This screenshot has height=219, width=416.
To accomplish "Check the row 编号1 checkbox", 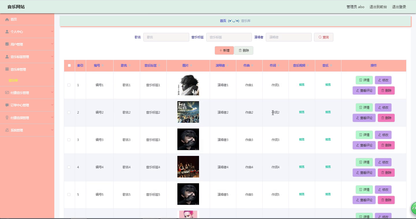I will point(69,85).
